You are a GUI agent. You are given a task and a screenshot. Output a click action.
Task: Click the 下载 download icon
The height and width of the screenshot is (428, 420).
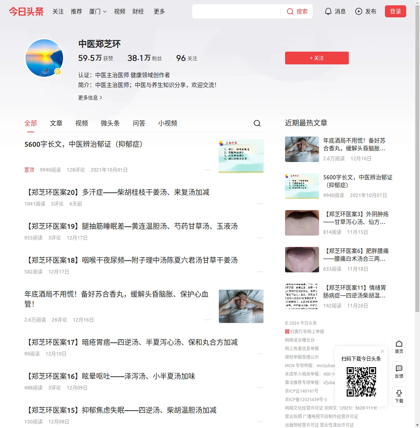click(x=399, y=397)
